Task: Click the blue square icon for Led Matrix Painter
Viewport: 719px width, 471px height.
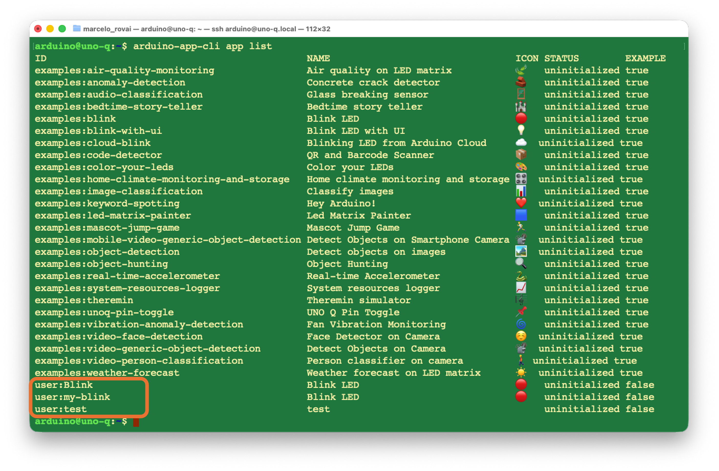Action: 521,215
